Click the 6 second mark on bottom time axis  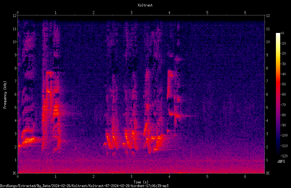click(245, 177)
